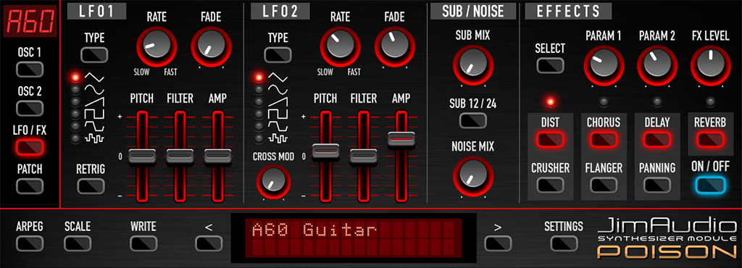The width and height of the screenshot is (742, 268).
Task: Click the Sub Mix knob
Action: (x=472, y=65)
